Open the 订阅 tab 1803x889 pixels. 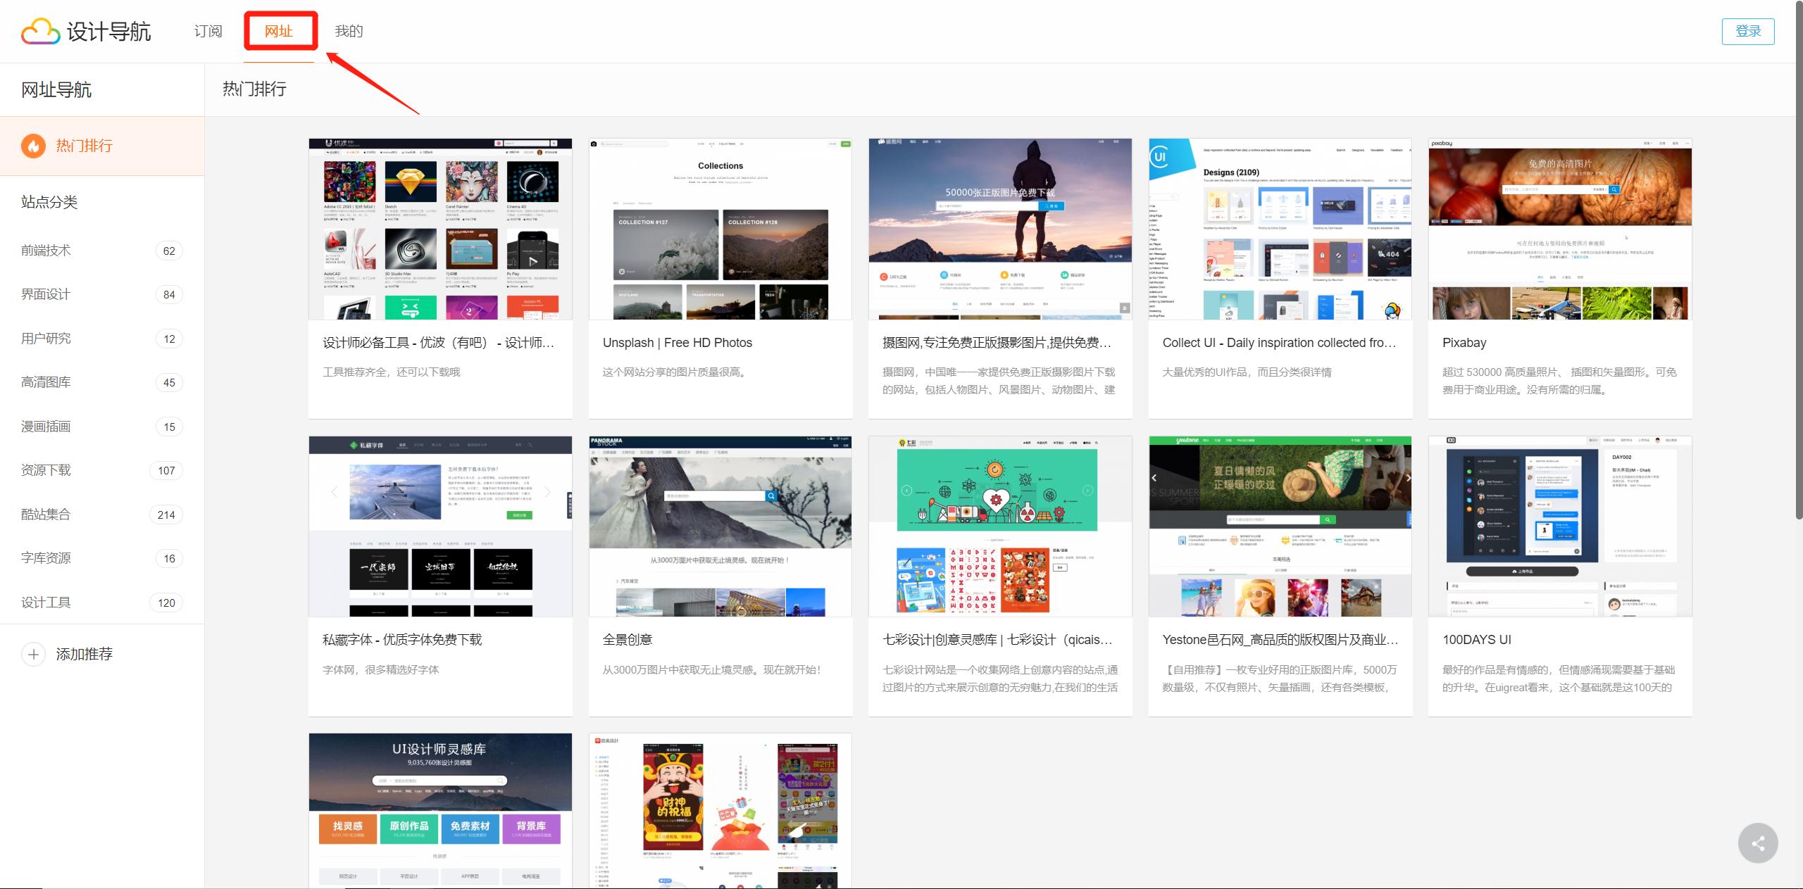coord(208,31)
